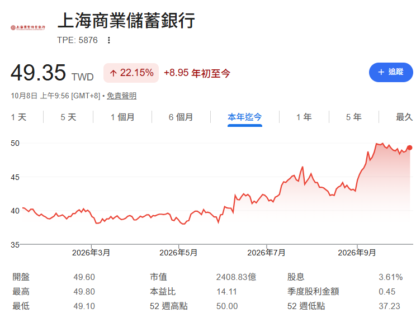This screenshot has height=318, width=416.
Task: Click the 52 週高點 label
Action: 169,306
